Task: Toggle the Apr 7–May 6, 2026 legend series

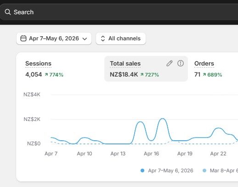Action: coord(167,170)
